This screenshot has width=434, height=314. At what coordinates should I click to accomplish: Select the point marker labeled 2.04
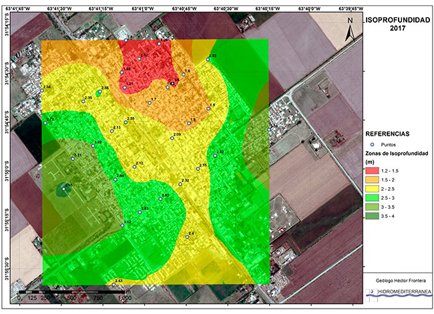pyautogui.click(x=42, y=91)
